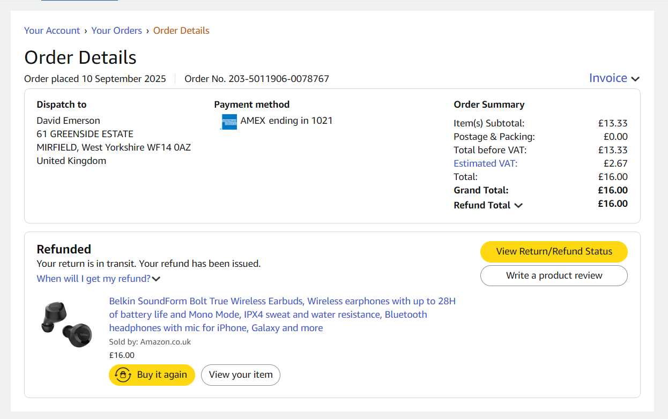Click the Buy it again basket icon
Image resolution: width=668 pixels, height=419 pixels.
tap(123, 375)
